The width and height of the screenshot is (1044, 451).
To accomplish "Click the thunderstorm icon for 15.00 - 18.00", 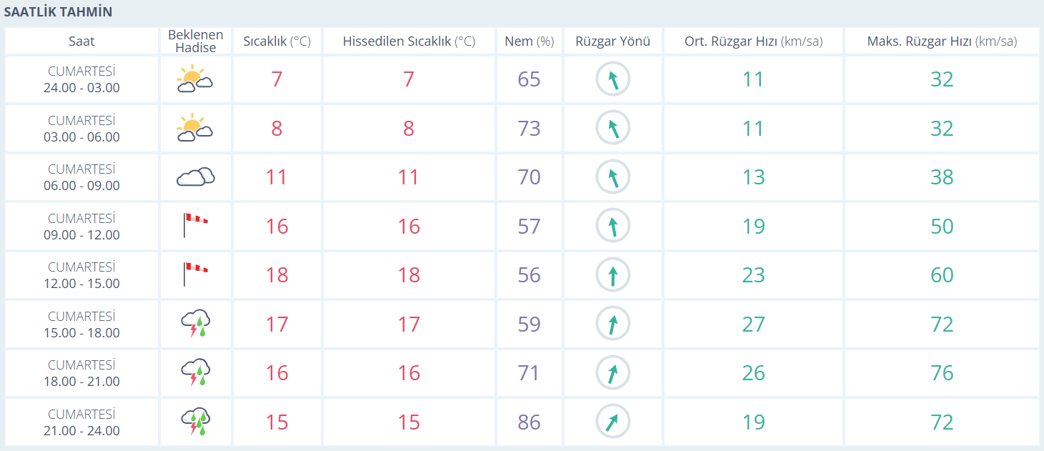I will click(x=195, y=324).
